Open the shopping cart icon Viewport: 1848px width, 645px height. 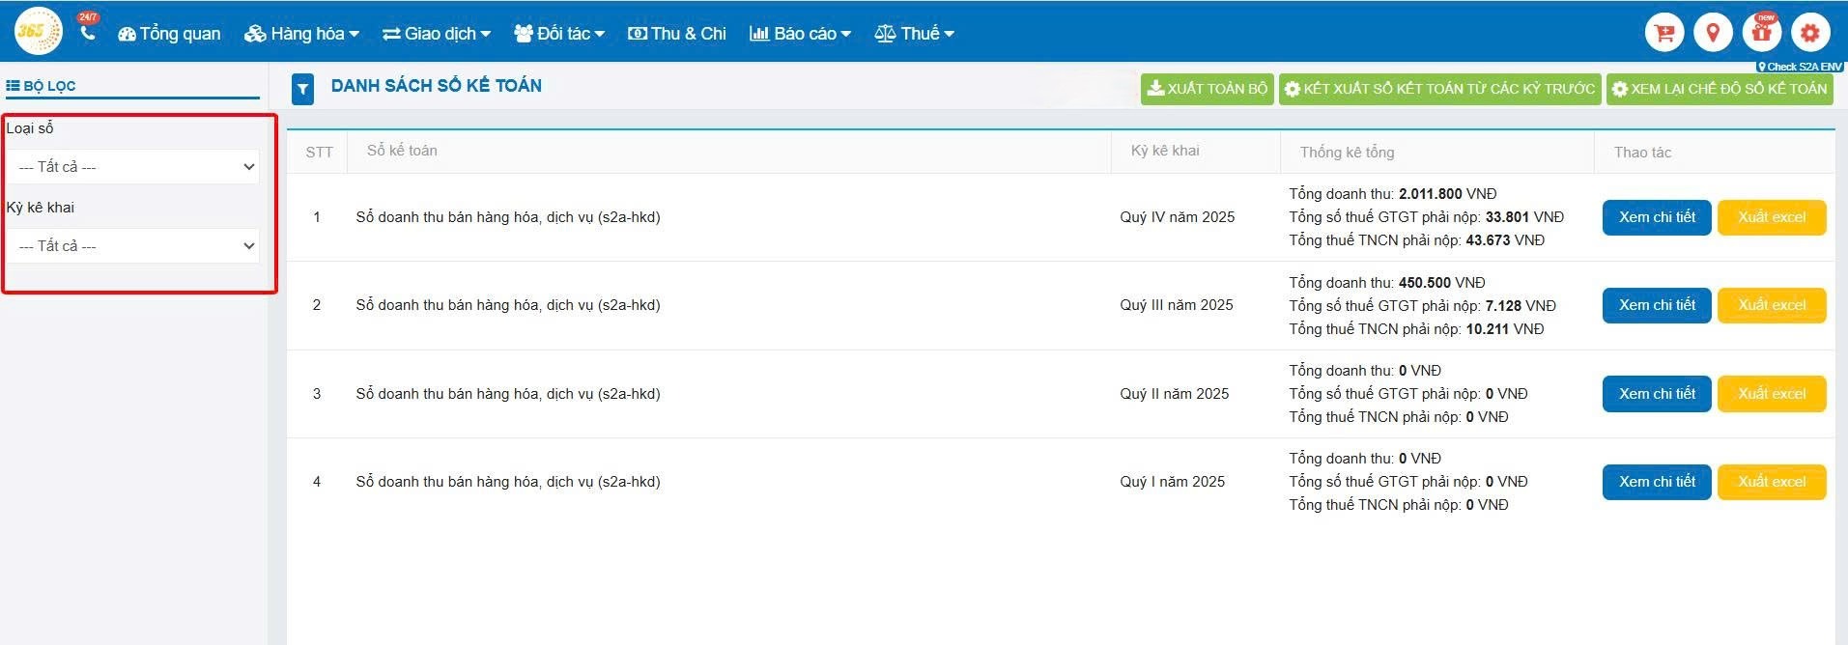tap(1663, 33)
